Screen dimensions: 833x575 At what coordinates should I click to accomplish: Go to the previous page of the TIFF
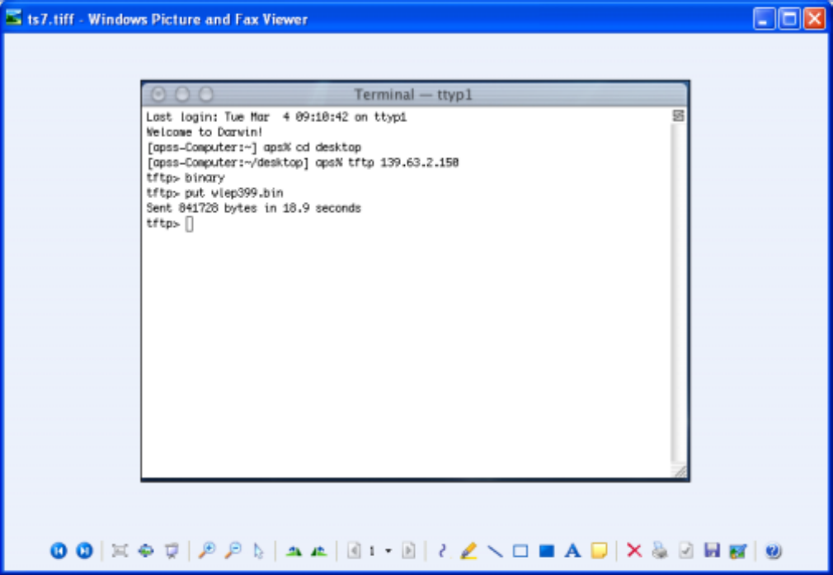pyautogui.click(x=355, y=550)
